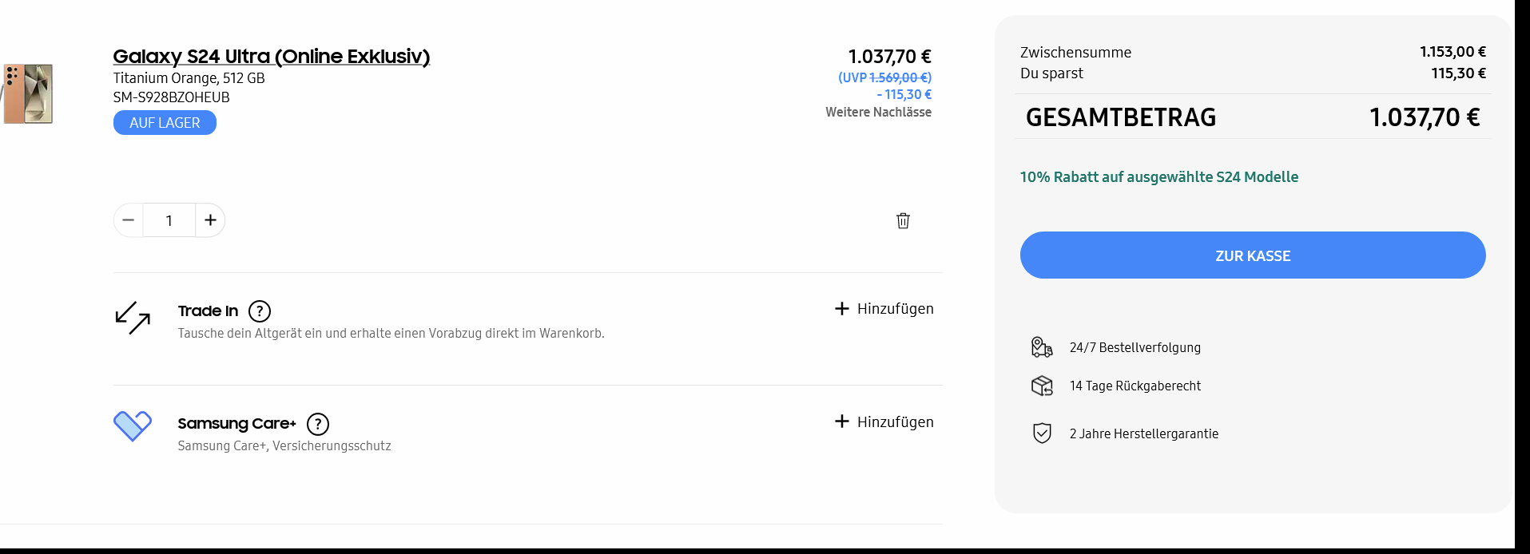Image resolution: width=1530 pixels, height=554 pixels.
Task: Click the Trade In arrows icon
Action: (x=133, y=317)
